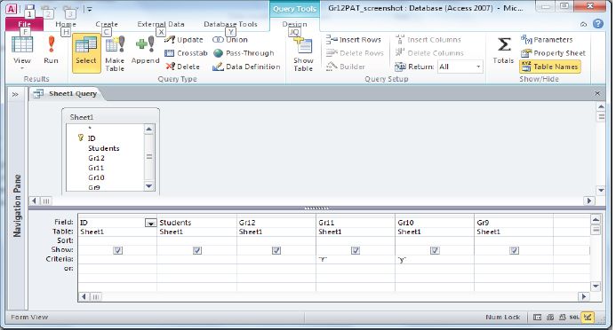Switch to Update query type
616x330 pixels.
[184, 40]
